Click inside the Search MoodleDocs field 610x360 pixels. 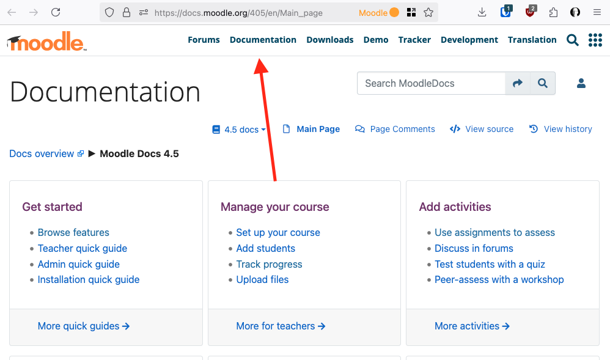point(431,83)
